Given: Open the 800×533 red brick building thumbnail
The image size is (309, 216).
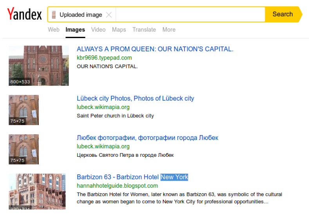Looking at the screenshot, I should [x=39, y=65].
